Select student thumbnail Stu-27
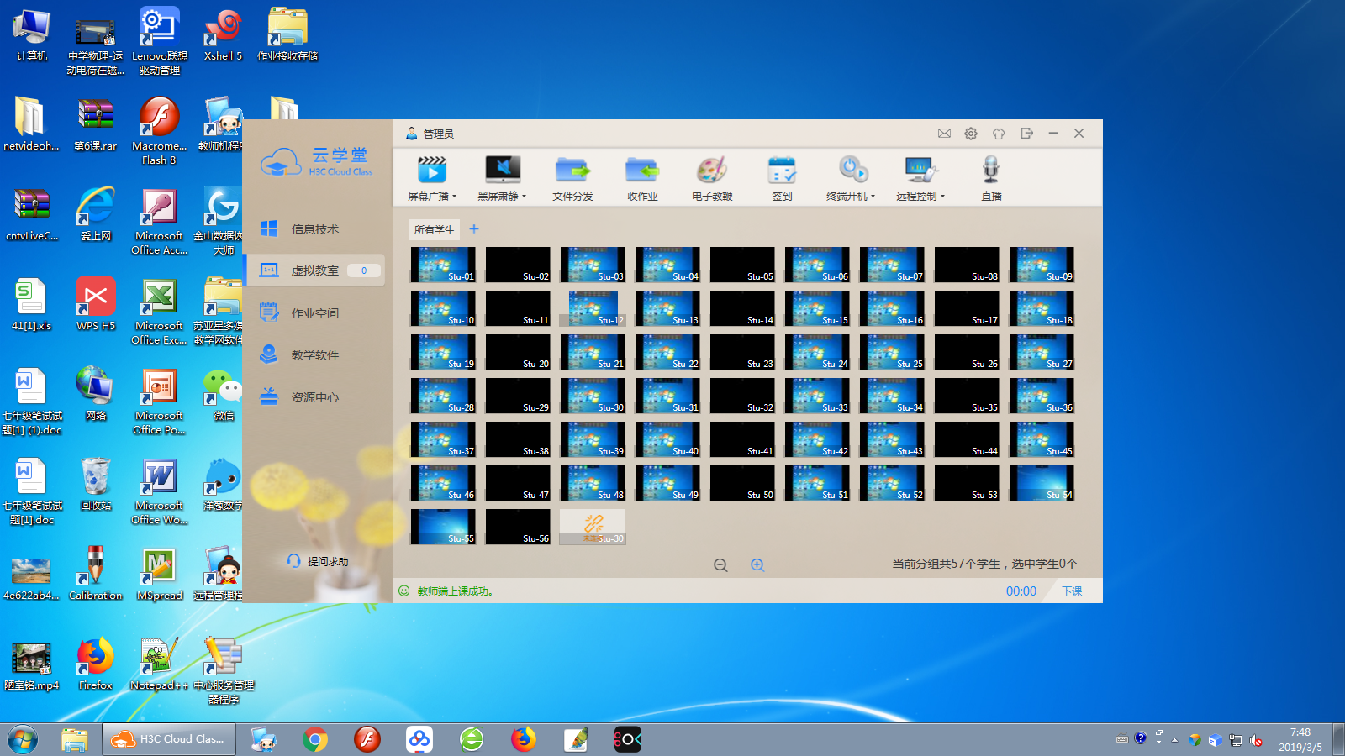 tap(1042, 352)
